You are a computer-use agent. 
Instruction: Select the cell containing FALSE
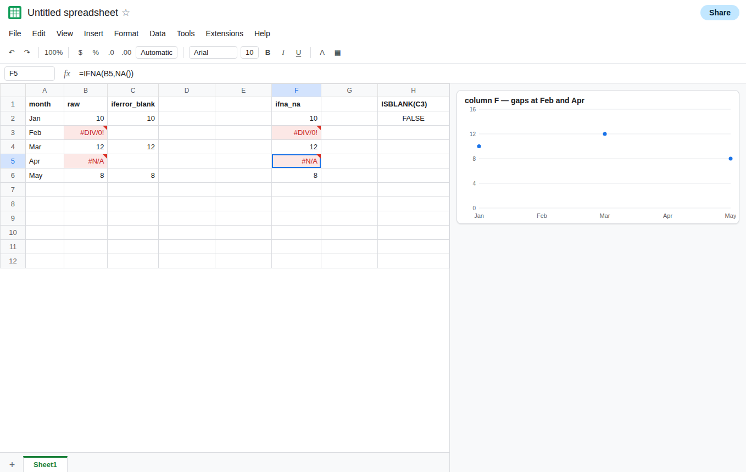pyautogui.click(x=413, y=119)
